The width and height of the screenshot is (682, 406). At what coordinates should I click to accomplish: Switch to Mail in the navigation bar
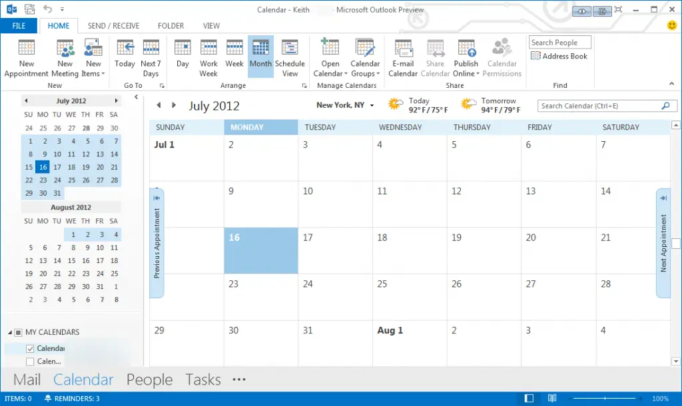tap(27, 379)
